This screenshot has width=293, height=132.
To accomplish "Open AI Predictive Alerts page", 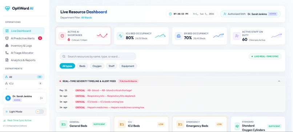I will (24, 38).
